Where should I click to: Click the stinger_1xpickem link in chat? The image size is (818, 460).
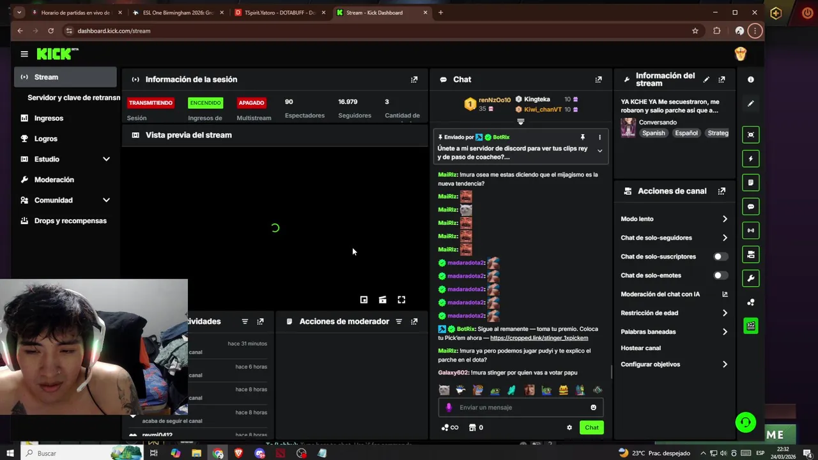pyautogui.click(x=539, y=338)
